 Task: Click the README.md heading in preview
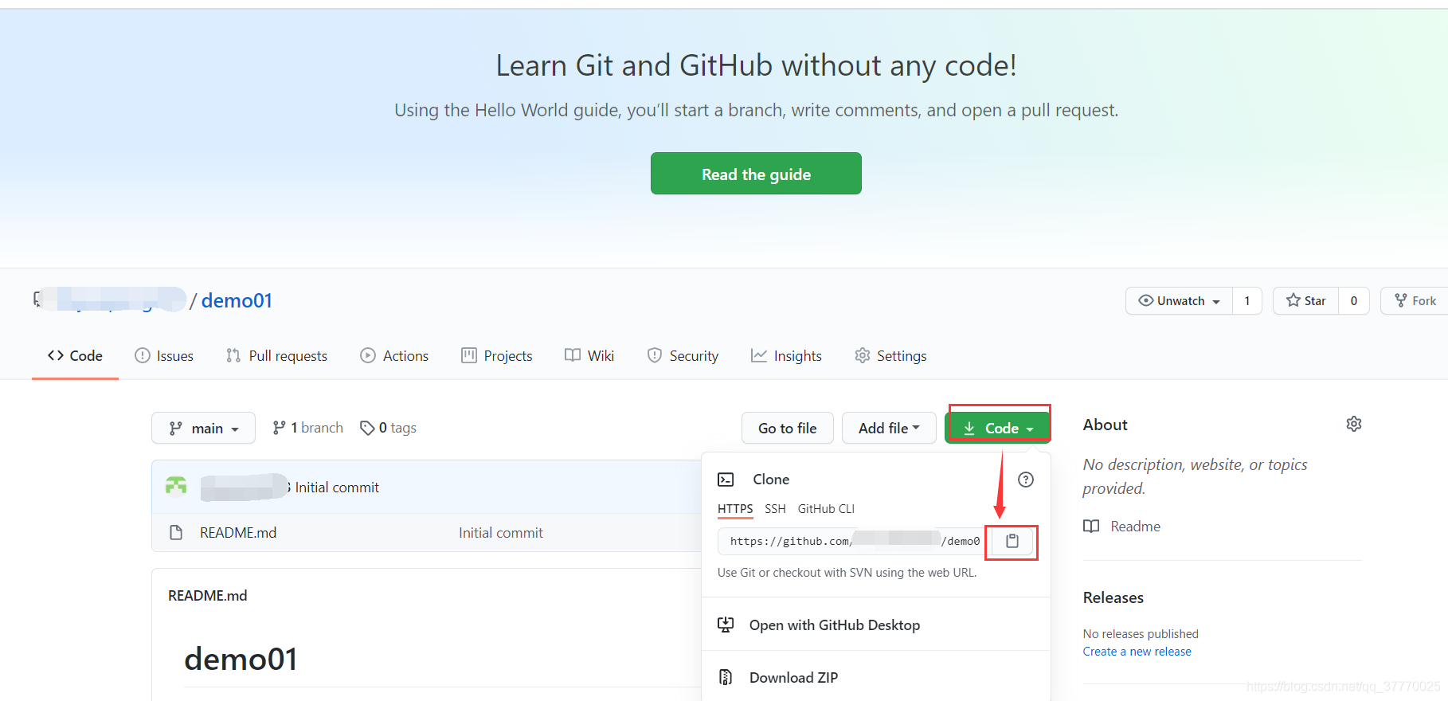208,595
